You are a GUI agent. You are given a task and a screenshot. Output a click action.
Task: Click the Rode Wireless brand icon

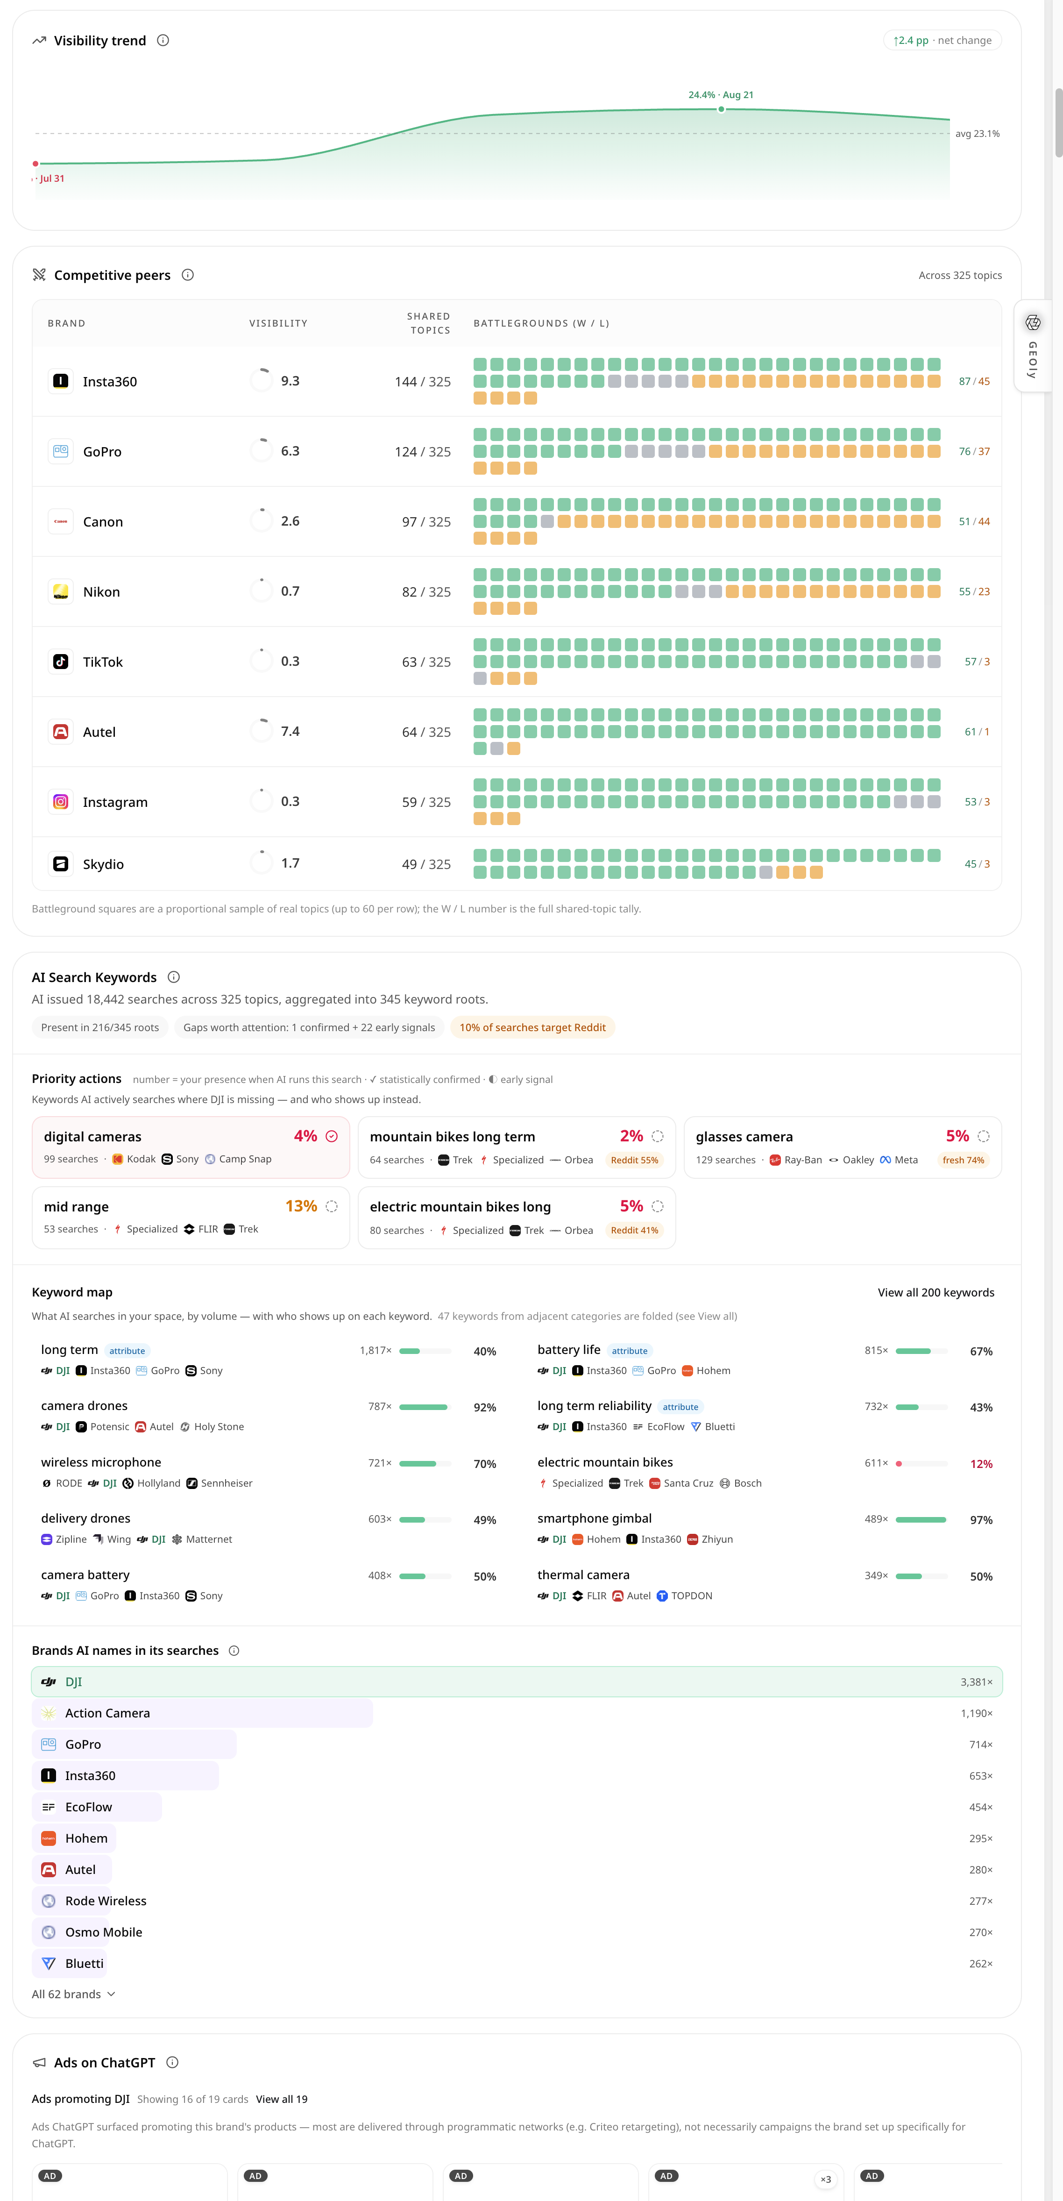(49, 1901)
